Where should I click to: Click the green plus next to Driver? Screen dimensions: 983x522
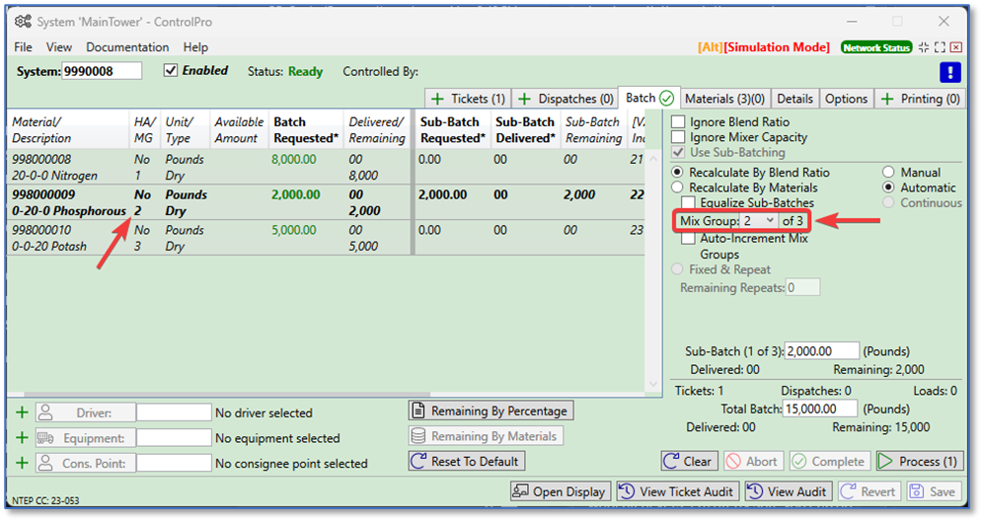click(22, 412)
